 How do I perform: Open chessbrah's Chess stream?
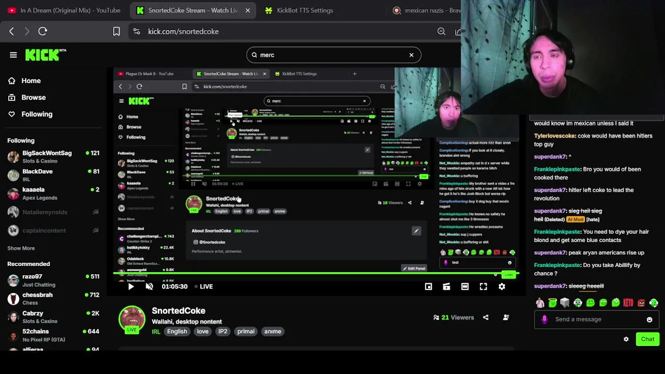pos(54,299)
